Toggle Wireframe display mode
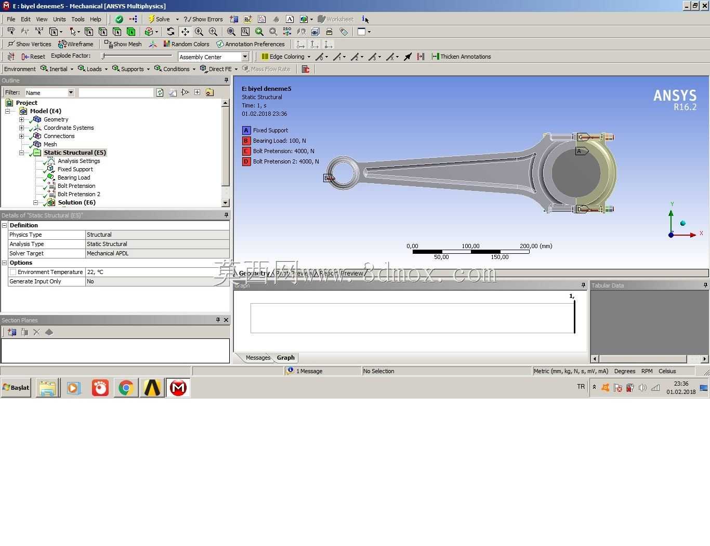This screenshot has height=546, width=710. pyautogui.click(x=76, y=44)
